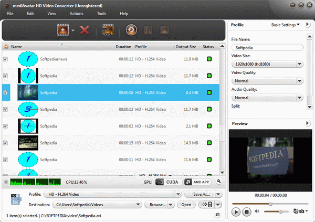Click the snapshot settings icon beside camera

click(296, 211)
